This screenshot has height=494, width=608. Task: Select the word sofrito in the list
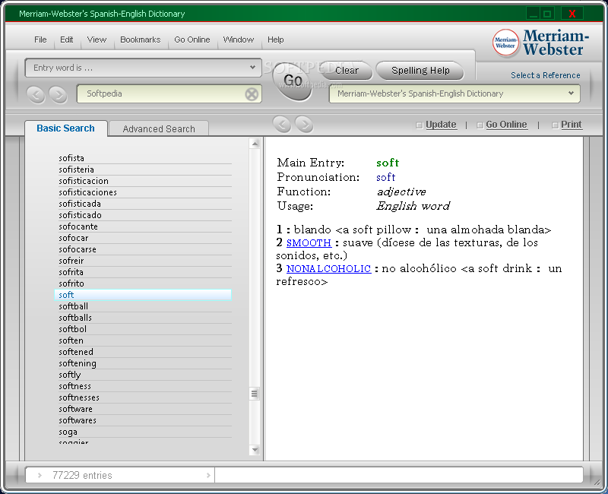tap(145, 283)
